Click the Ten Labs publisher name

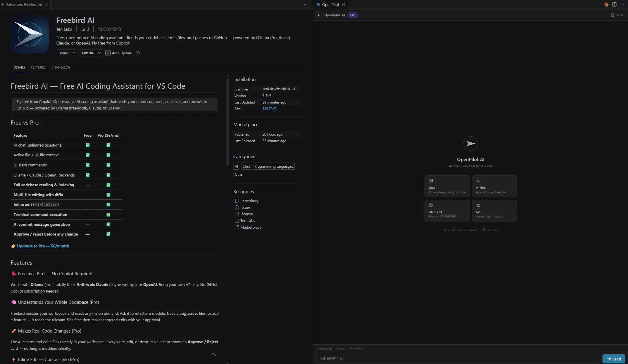click(64, 29)
